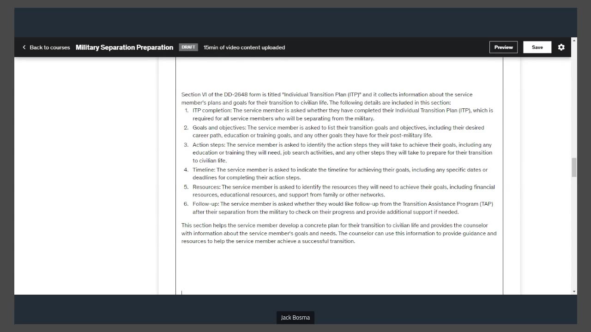Viewport: 591px width, 332px height.
Task: Go back to courses link
Action: coord(46,47)
